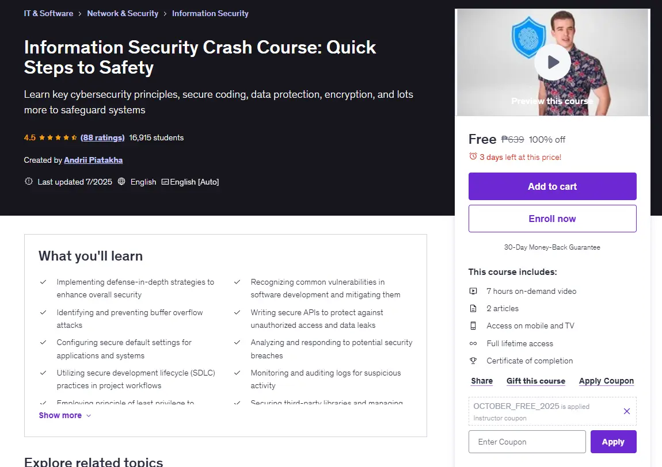Click the on-demand video icon
The height and width of the screenshot is (467, 662).
pos(473,291)
